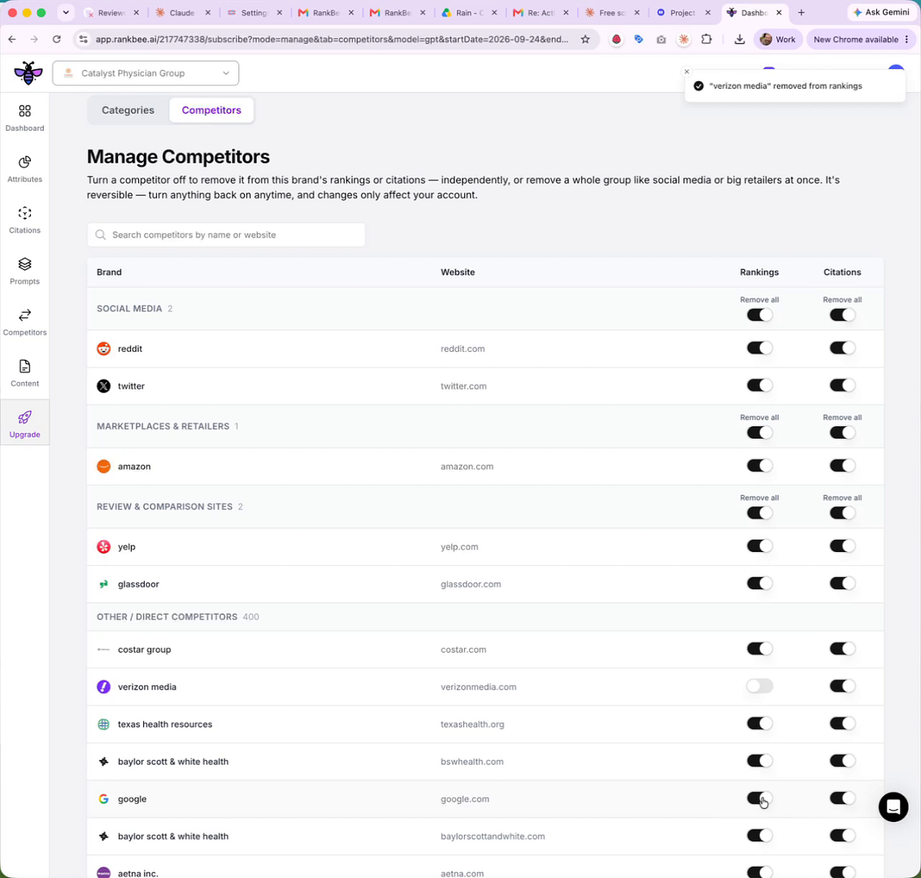The height and width of the screenshot is (878, 921).
Task: Open a new browser tab
Action: coord(802,12)
